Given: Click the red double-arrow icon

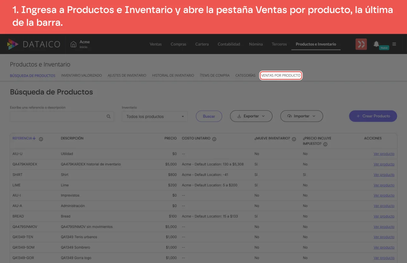Looking at the screenshot, I should [x=361, y=44].
